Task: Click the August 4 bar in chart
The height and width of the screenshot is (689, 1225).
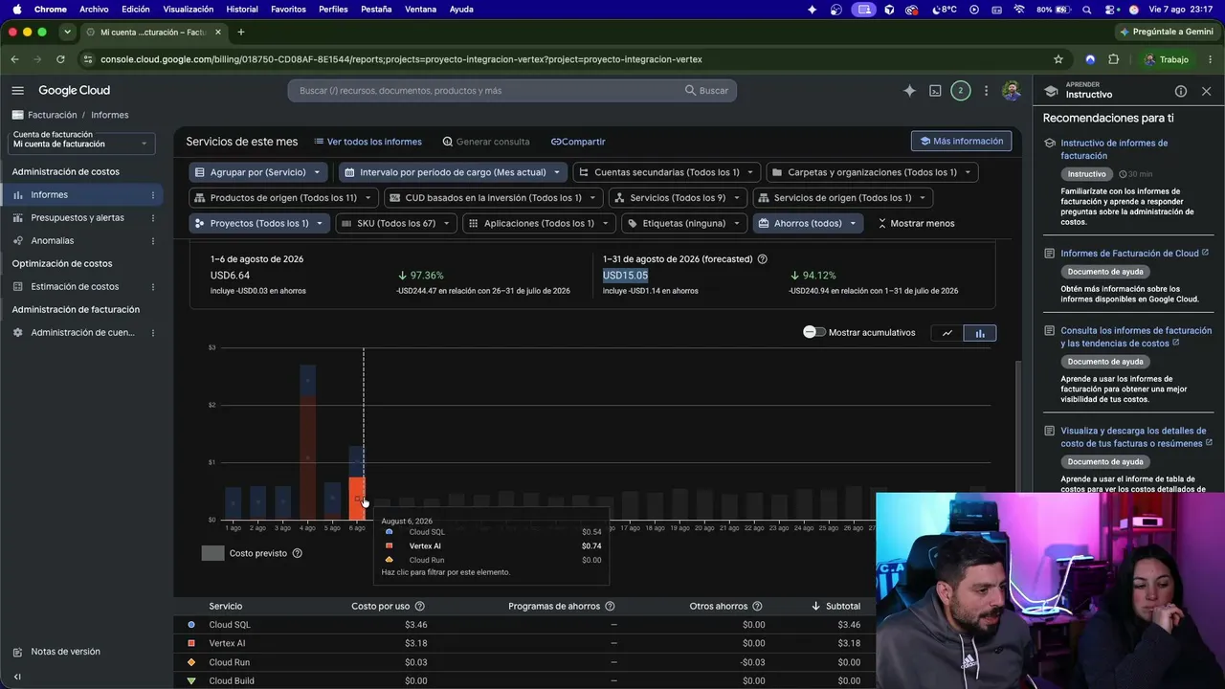Action: 307,442
